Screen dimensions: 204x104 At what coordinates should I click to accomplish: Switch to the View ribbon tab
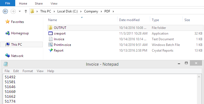pyautogui.click(x=54, y=4)
